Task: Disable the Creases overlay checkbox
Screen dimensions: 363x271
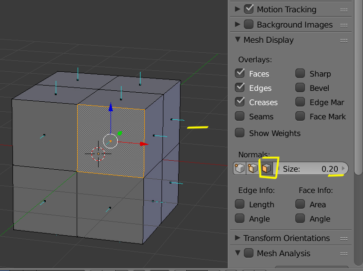Action: coord(240,102)
